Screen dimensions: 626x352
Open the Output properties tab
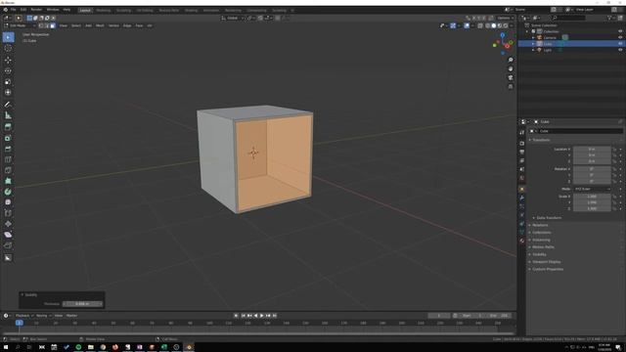(x=521, y=152)
